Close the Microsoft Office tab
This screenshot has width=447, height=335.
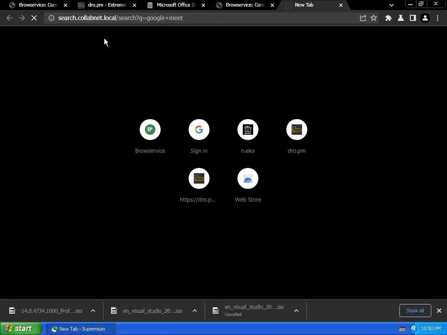pyautogui.click(x=203, y=5)
